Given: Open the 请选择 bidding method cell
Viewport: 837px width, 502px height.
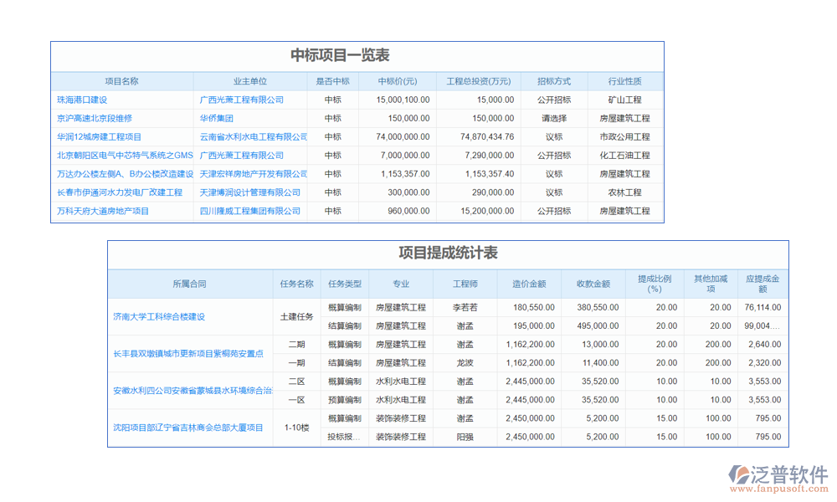Looking at the screenshot, I should [x=554, y=118].
